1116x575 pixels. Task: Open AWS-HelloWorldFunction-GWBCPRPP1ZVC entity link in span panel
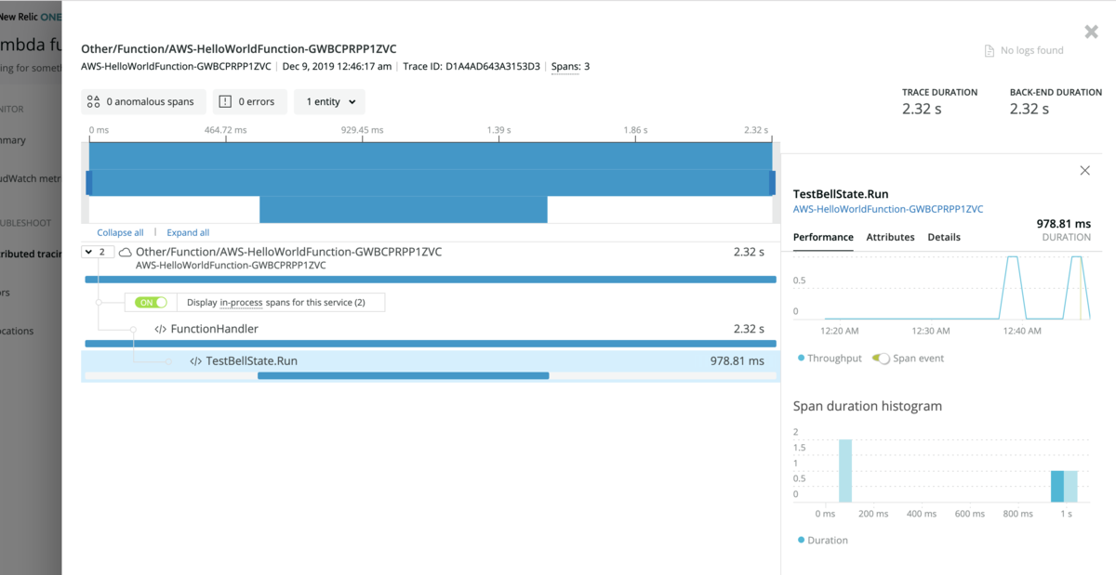(x=888, y=209)
